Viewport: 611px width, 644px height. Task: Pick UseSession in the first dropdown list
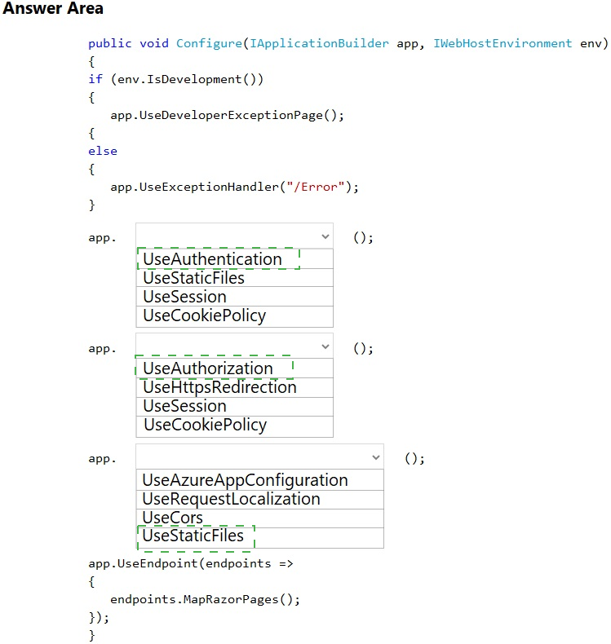[x=184, y=297]
